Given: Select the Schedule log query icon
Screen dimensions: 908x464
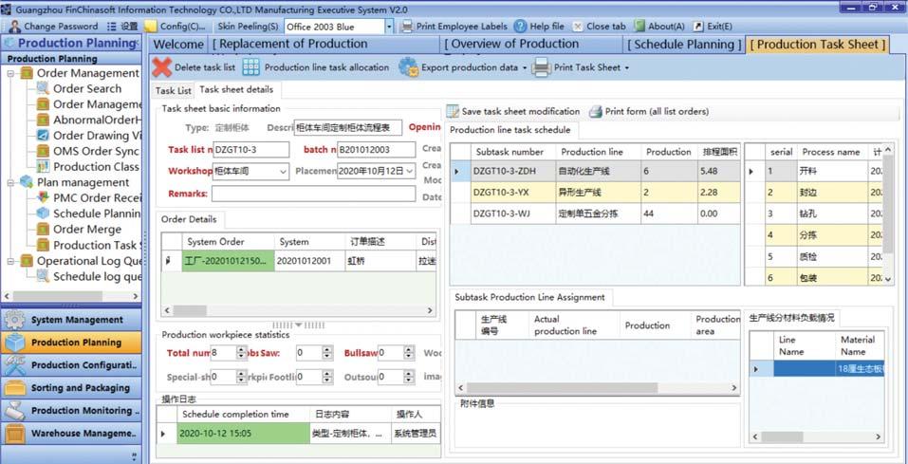Looking at the screenshot, I should pos(43,276).
